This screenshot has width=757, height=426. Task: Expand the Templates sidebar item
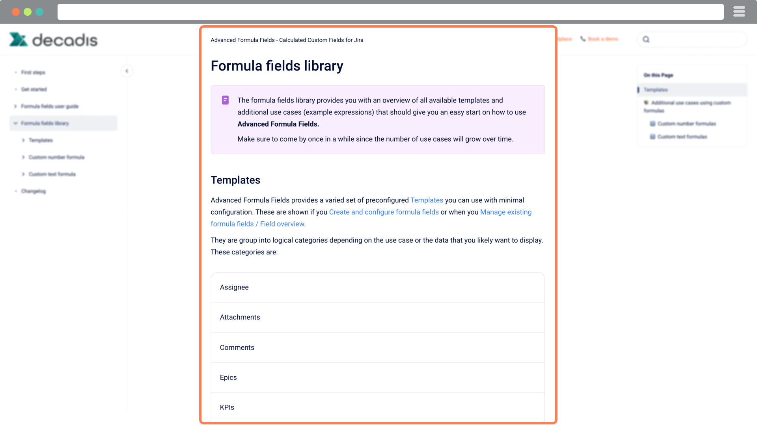pos(23,140)
